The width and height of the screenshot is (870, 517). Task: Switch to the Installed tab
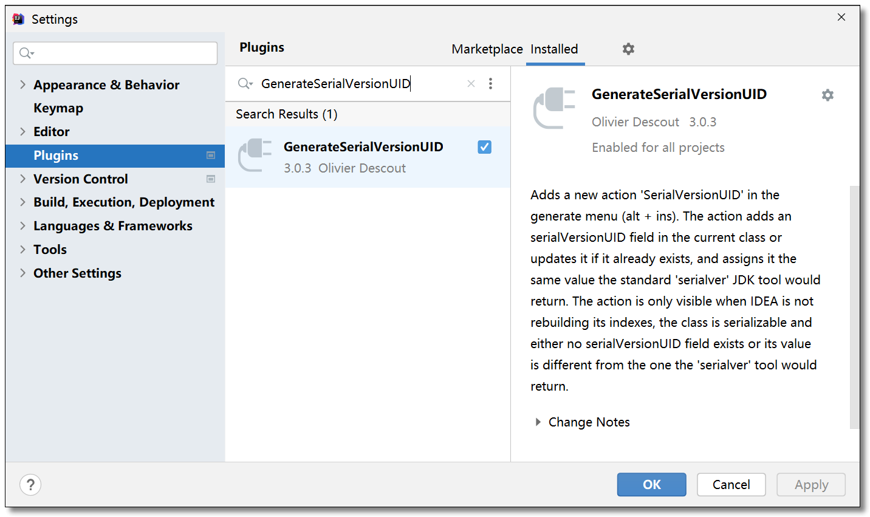click(554, 49)
